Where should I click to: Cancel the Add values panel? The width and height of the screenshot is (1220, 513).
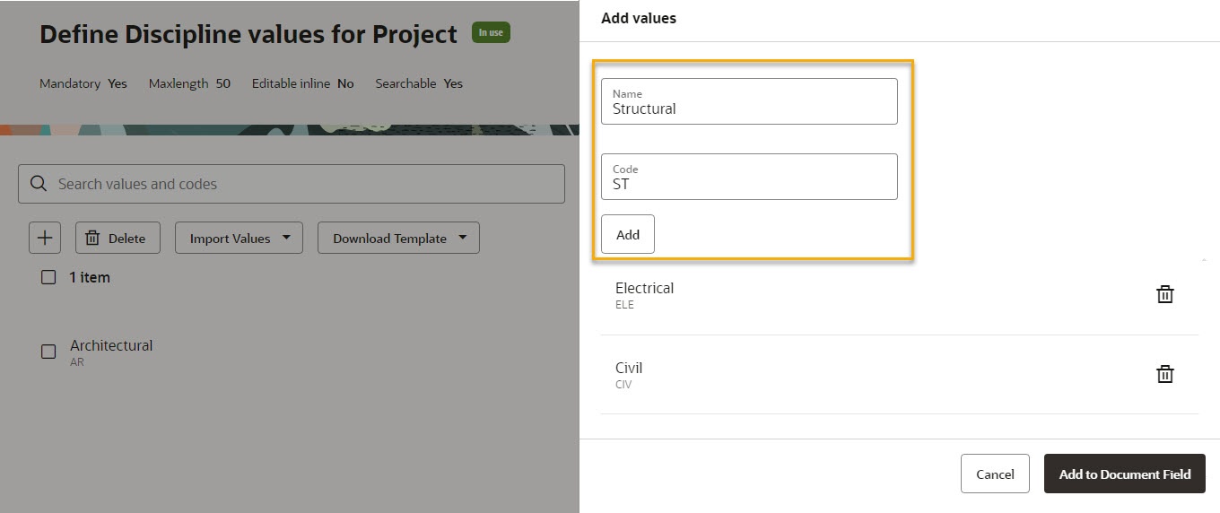point(995,474)
